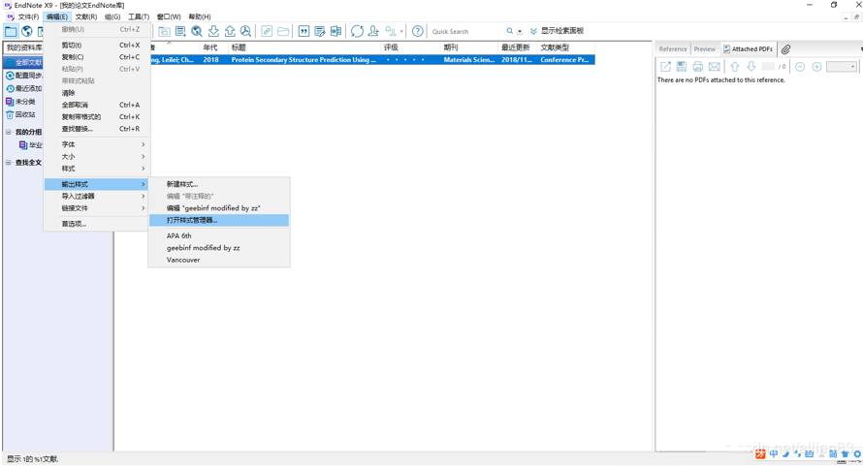Expand the 导入过滤器 submenu
The width and height of the screenshot is (863, 466).
coord(97,196)
